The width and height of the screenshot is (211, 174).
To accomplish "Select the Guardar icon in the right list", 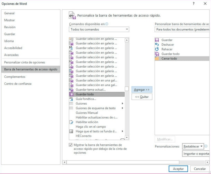I will point(157,40).
